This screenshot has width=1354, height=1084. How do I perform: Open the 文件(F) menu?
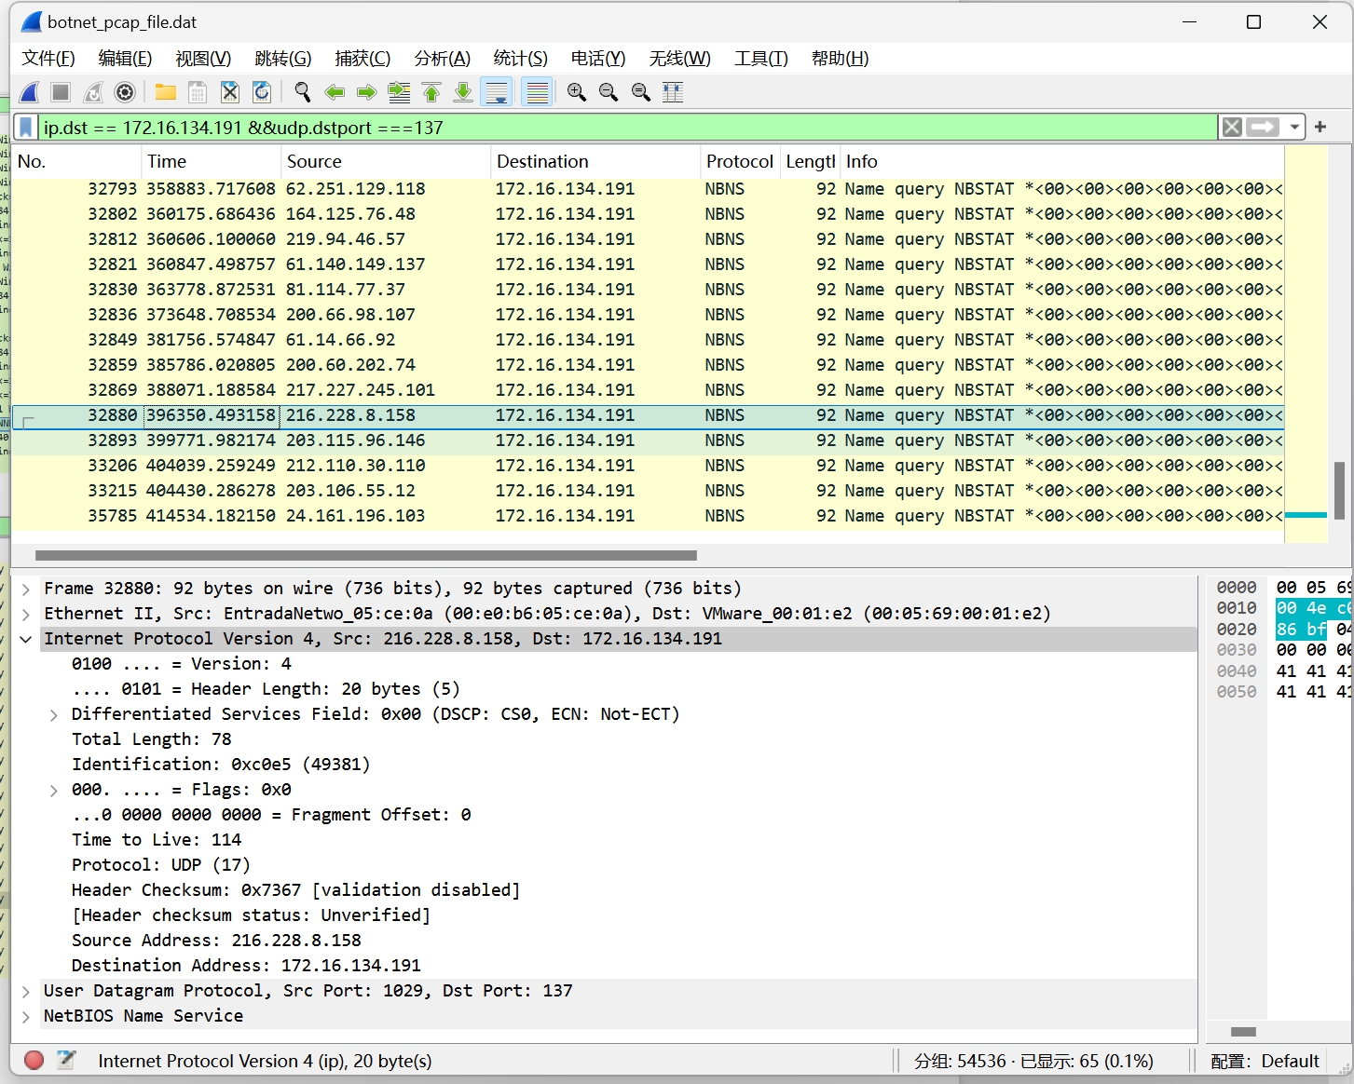pyautogui.click(x=48, y=59)
